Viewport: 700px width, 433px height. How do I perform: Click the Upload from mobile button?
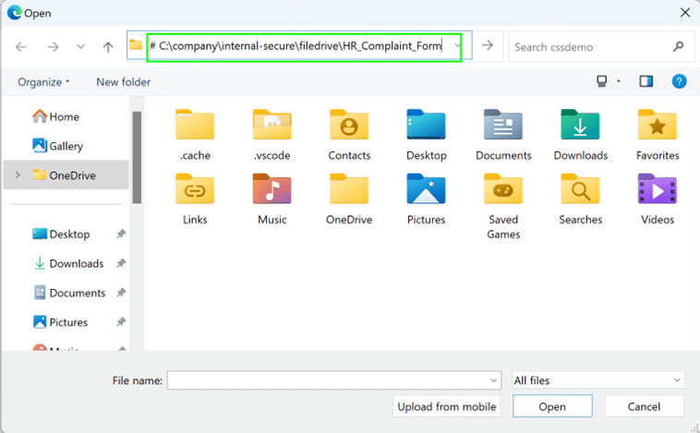click(x=447, y=406)
